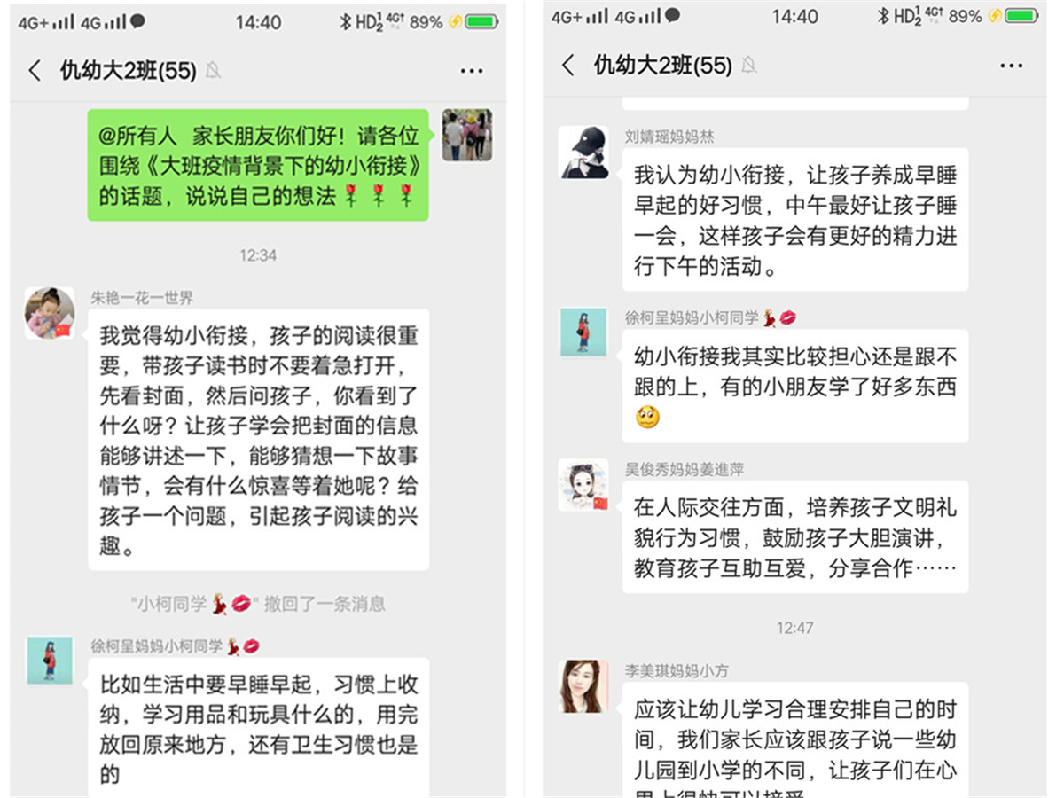
Task: Tap 朱艳's message about 孩子的阅读
Action: coord(258,440)
